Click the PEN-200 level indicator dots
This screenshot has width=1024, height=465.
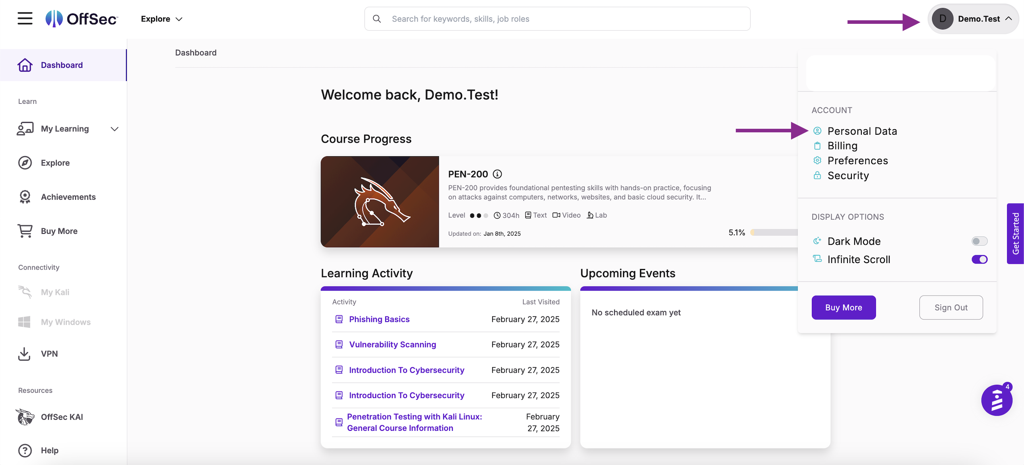[479, 215]
